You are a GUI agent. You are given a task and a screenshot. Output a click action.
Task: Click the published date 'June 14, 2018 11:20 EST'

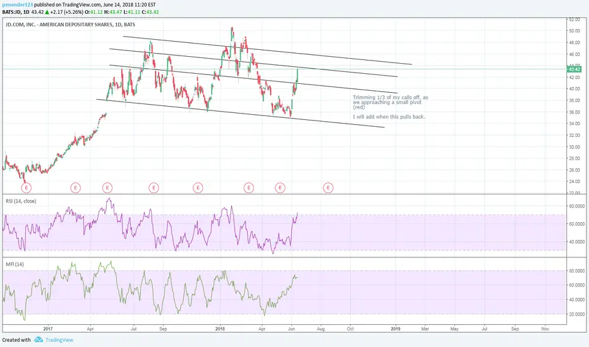pyautogui.click(x=129, y=5)
